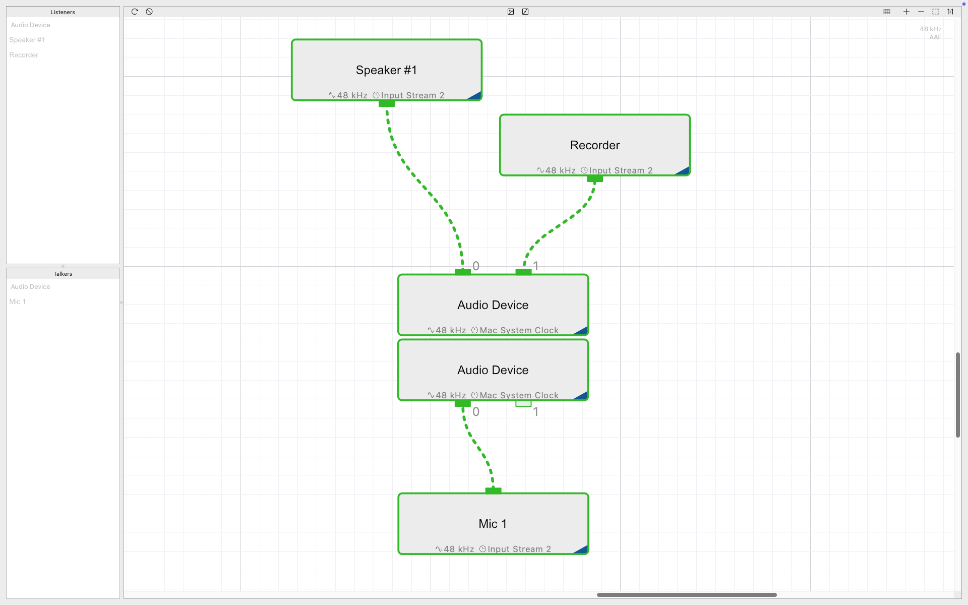Select Speaker #1 in the Listeners list
Viewport: 968px width, 605px height.
pyautogui.click(x=27, y=40)
